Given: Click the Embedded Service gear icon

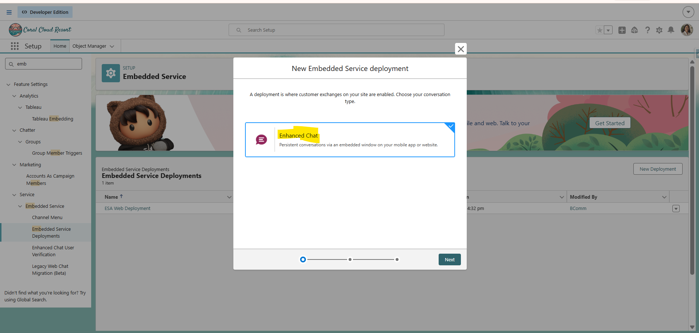Looking at the screenshot, I should point(111,73).
